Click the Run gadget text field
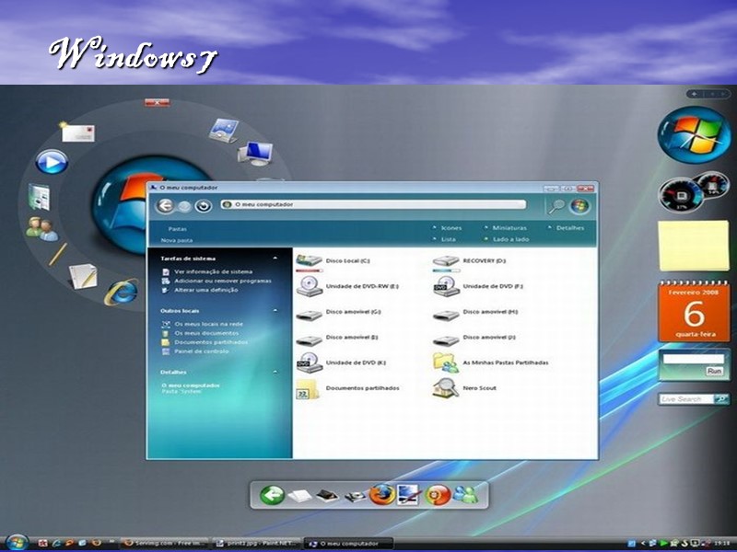The height and width of the screenshot is (552, 737). 694,359
